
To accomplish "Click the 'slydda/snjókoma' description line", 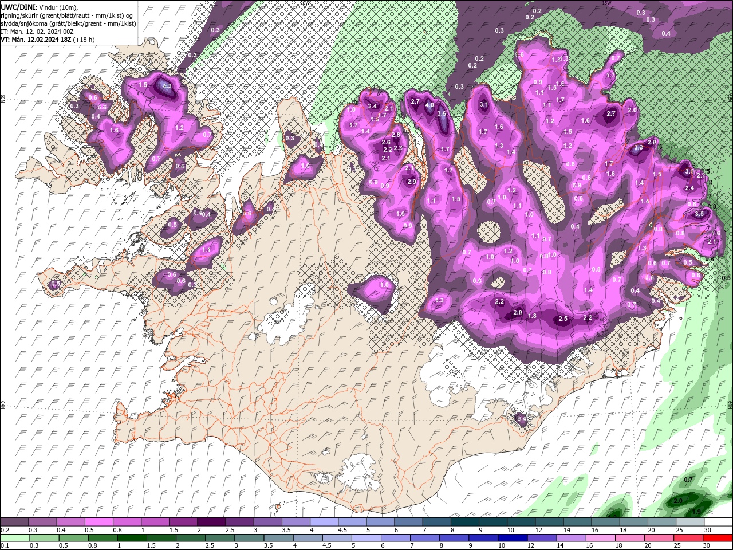I will coord(68,23).
